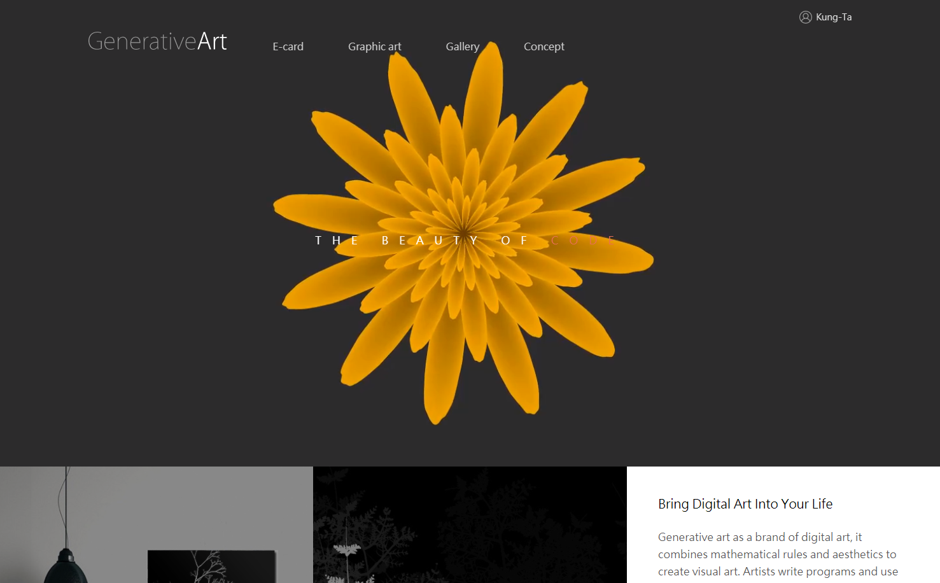Screen dimensions: 940x583
Task: Click the 'Bring Digital Art Into Your Life' heading
Action: coord(745,503)
